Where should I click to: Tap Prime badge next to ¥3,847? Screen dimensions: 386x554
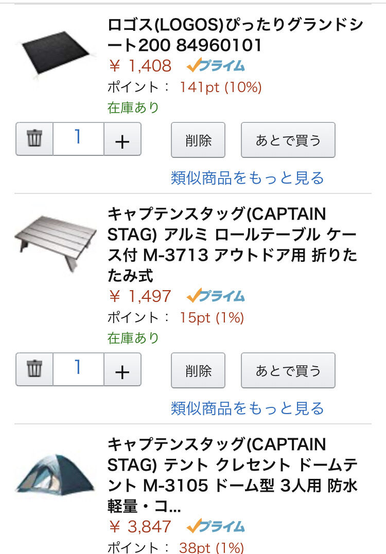pyautogui.click(x=216, y=526)
